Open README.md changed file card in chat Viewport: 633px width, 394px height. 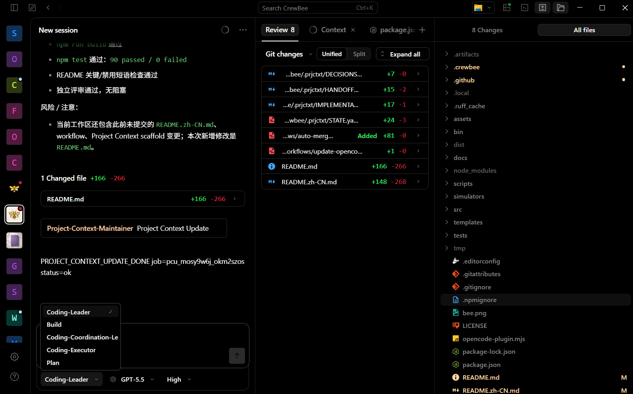143,199
